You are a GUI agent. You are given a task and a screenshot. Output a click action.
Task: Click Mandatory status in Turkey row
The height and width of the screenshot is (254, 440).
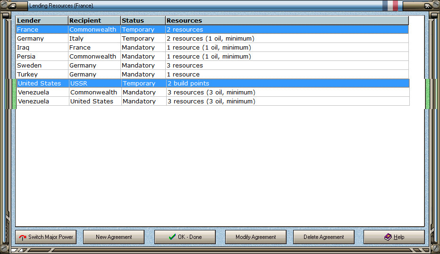[x=143, y=75]
